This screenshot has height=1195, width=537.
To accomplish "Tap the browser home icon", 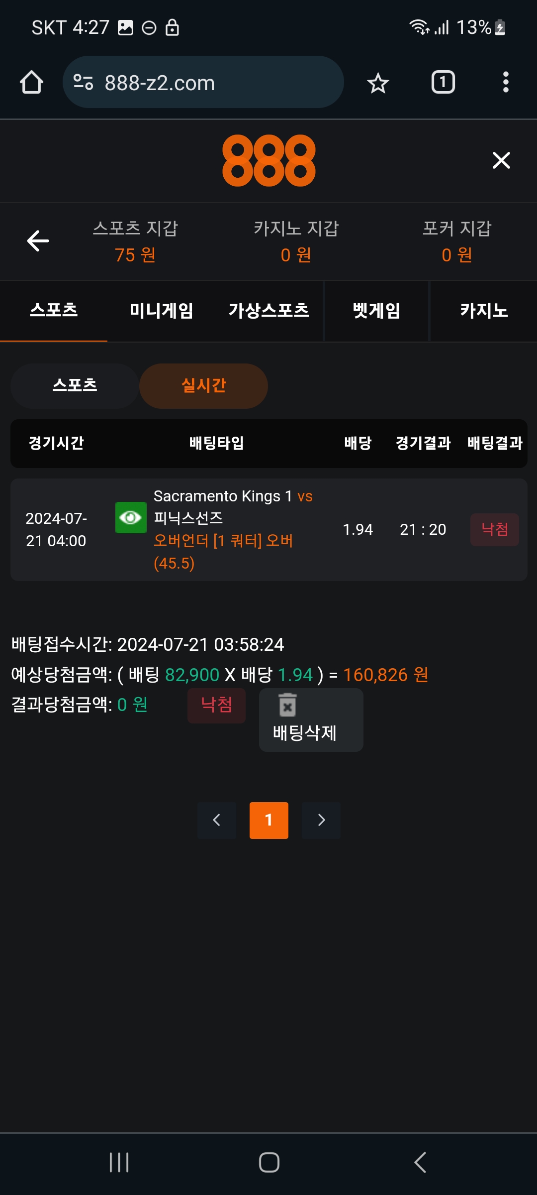I will [x=31, y=82].
